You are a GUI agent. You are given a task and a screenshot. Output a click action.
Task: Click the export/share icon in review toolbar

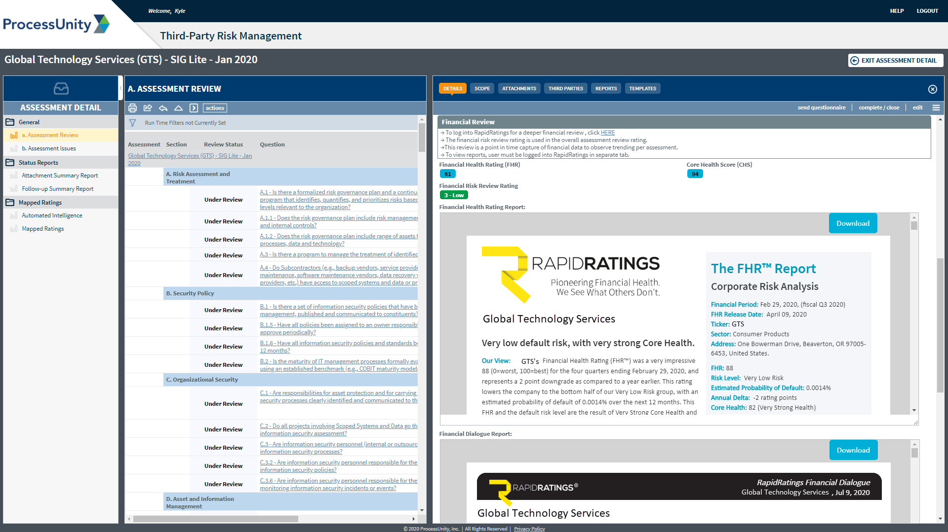[x=148, y=108]
